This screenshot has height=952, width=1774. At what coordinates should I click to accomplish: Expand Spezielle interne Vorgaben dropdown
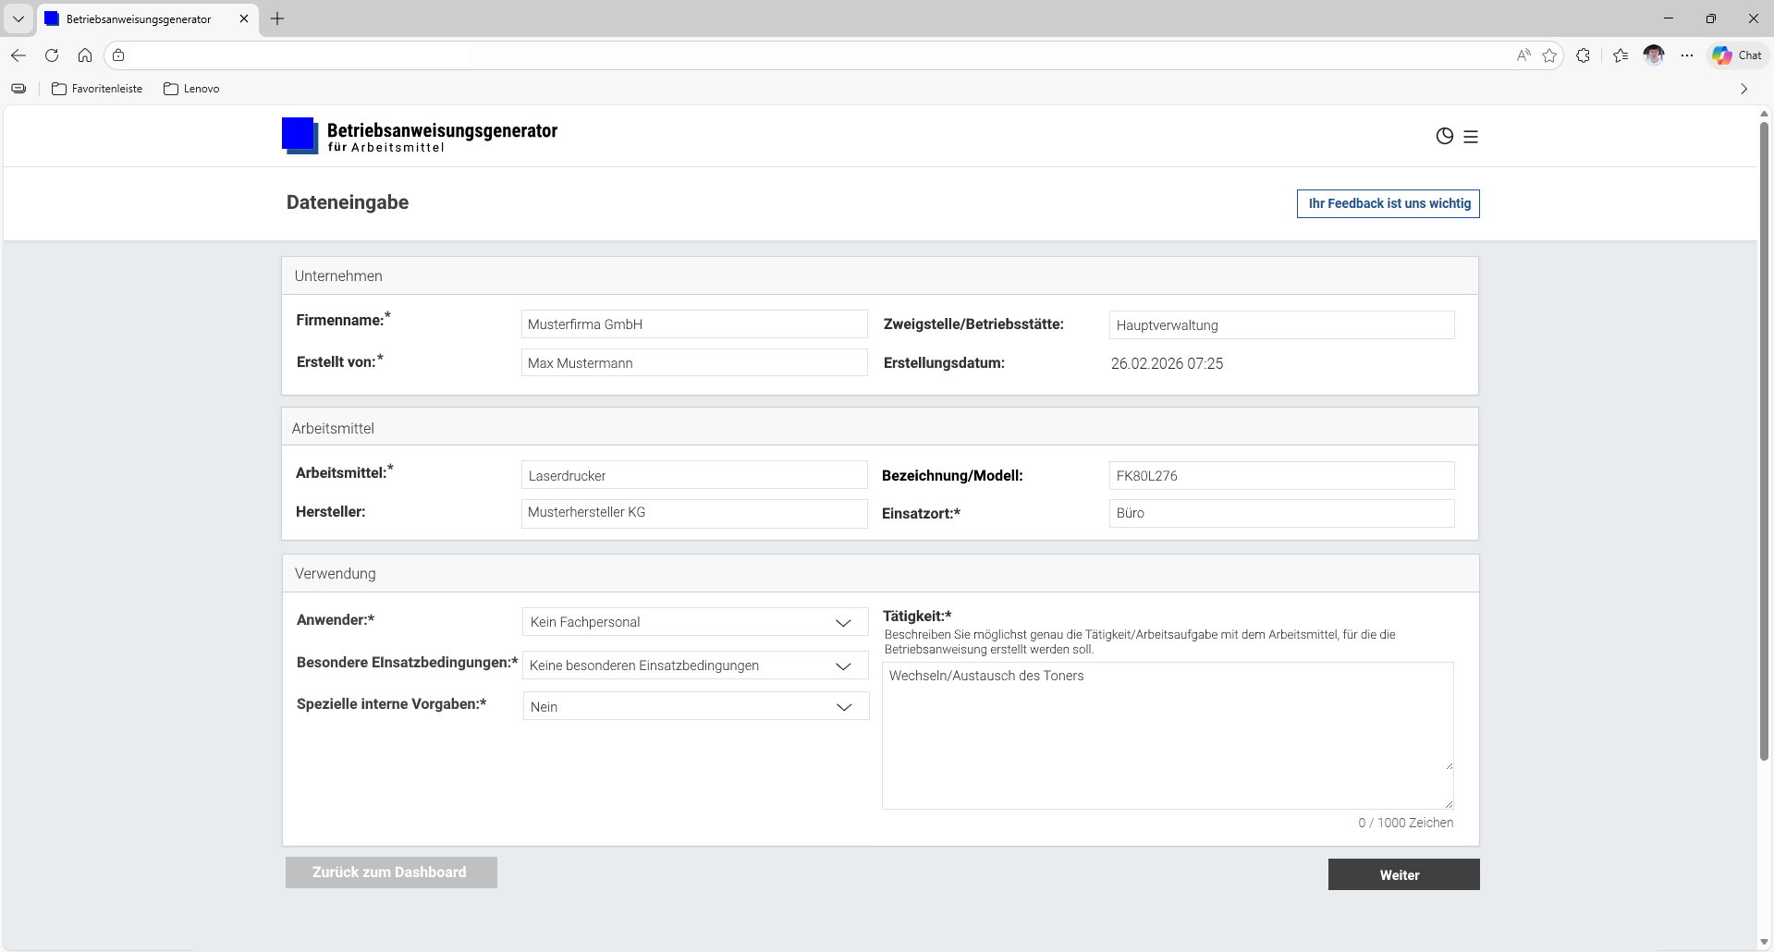coord(695,707)
